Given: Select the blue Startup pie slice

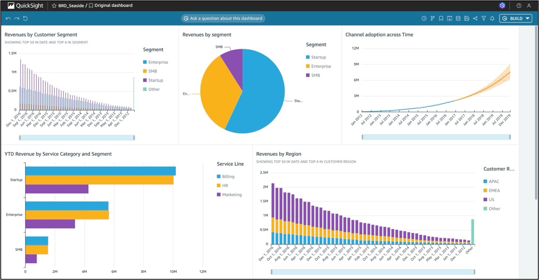Looking at the screenshot, I should (263, 94).
